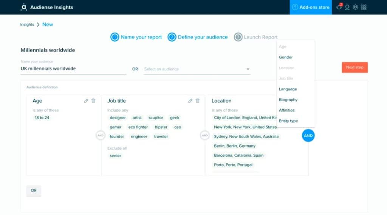Click the Next step button
This screenshot has width=387, height=215.
[354, 67]
